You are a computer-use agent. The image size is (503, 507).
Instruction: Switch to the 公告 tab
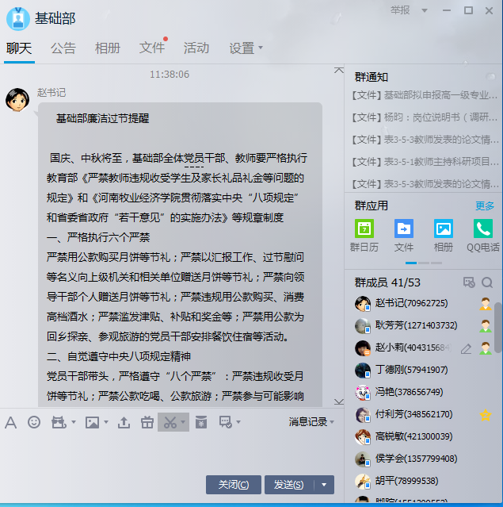[63, 48]
